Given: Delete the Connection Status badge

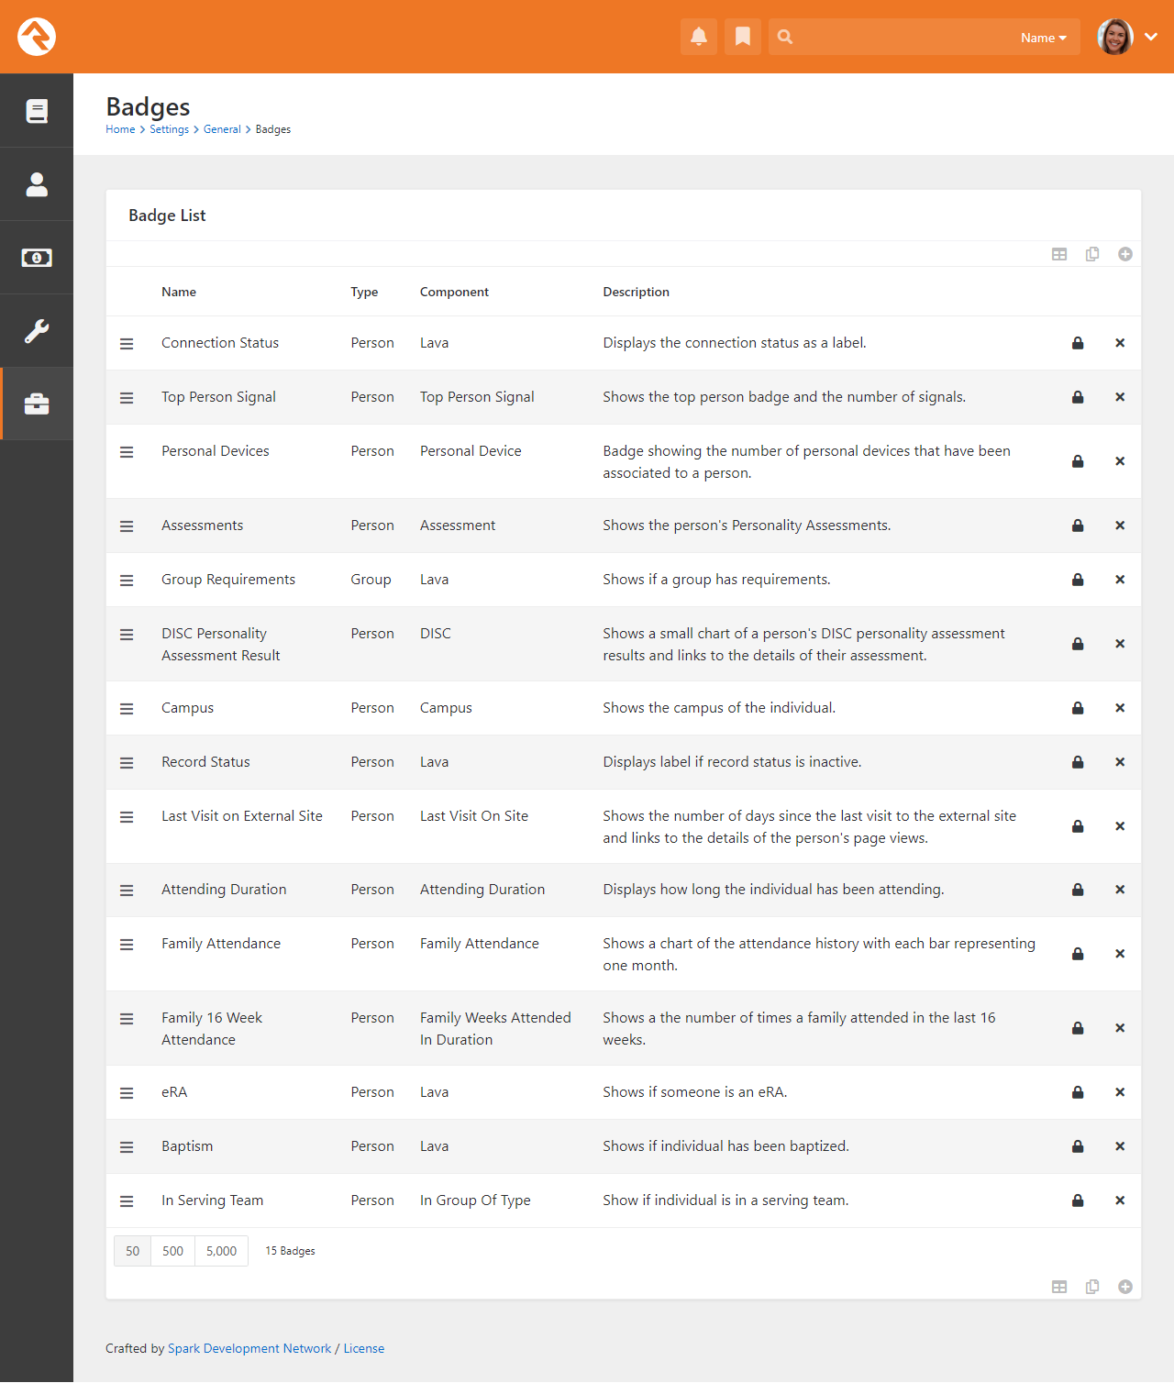Looking at the screenshot, I should point(1120,343).
